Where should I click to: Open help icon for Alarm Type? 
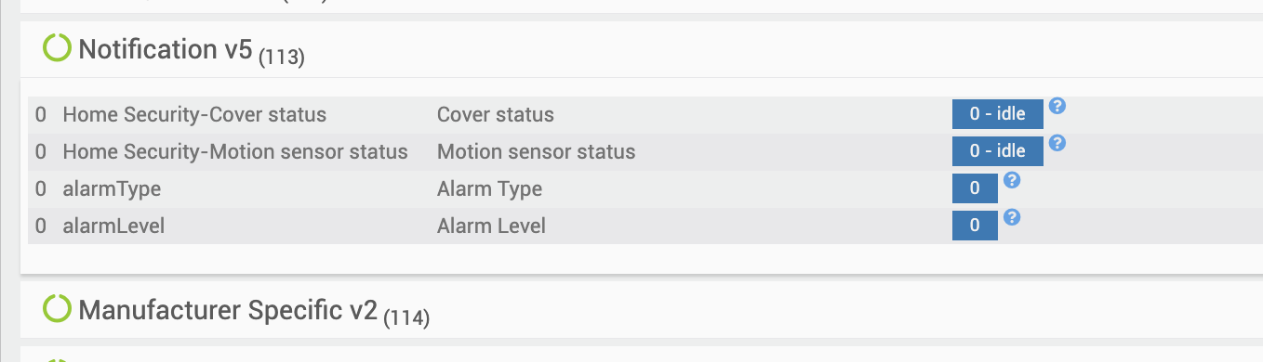(x=1012, y=180)
